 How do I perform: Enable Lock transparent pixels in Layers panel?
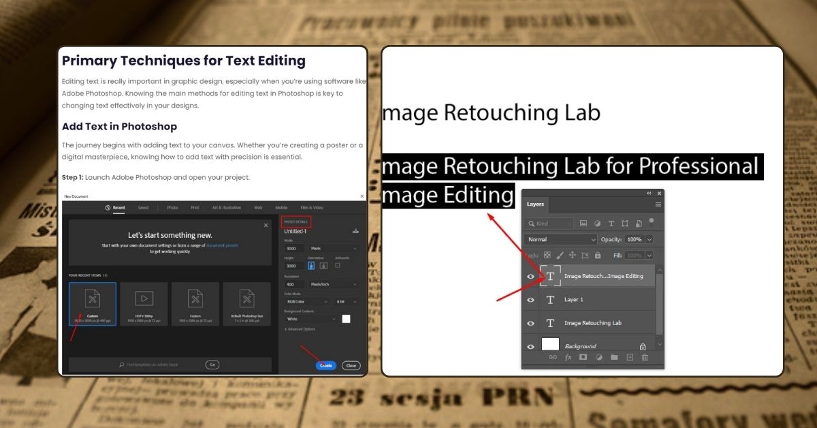547,255
